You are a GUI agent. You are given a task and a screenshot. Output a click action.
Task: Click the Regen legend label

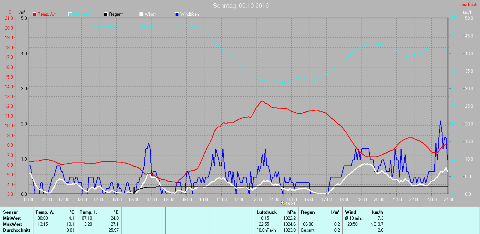(116, 14)
